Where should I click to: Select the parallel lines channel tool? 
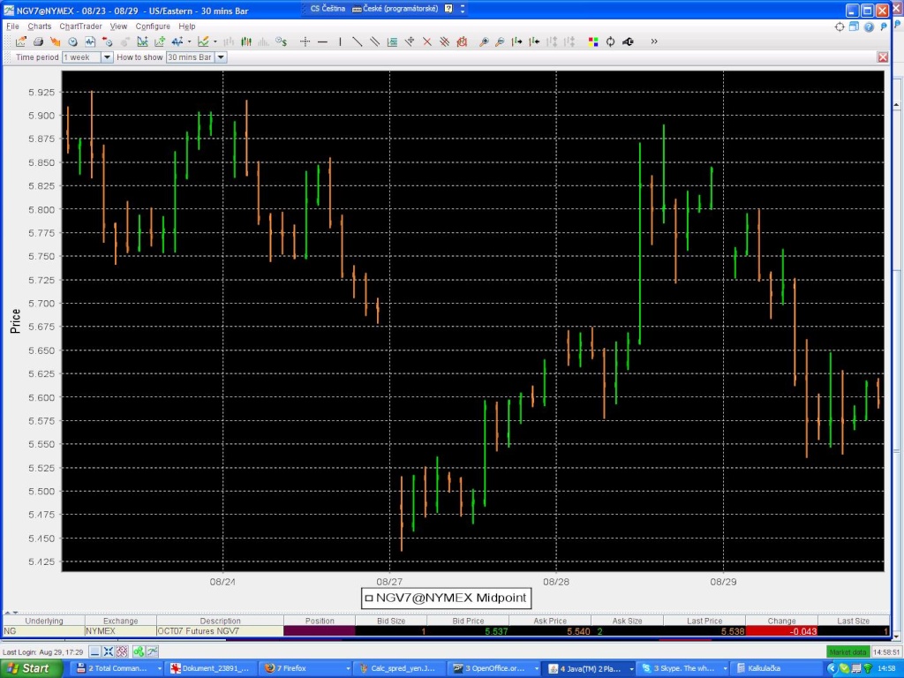click(374, 41)
